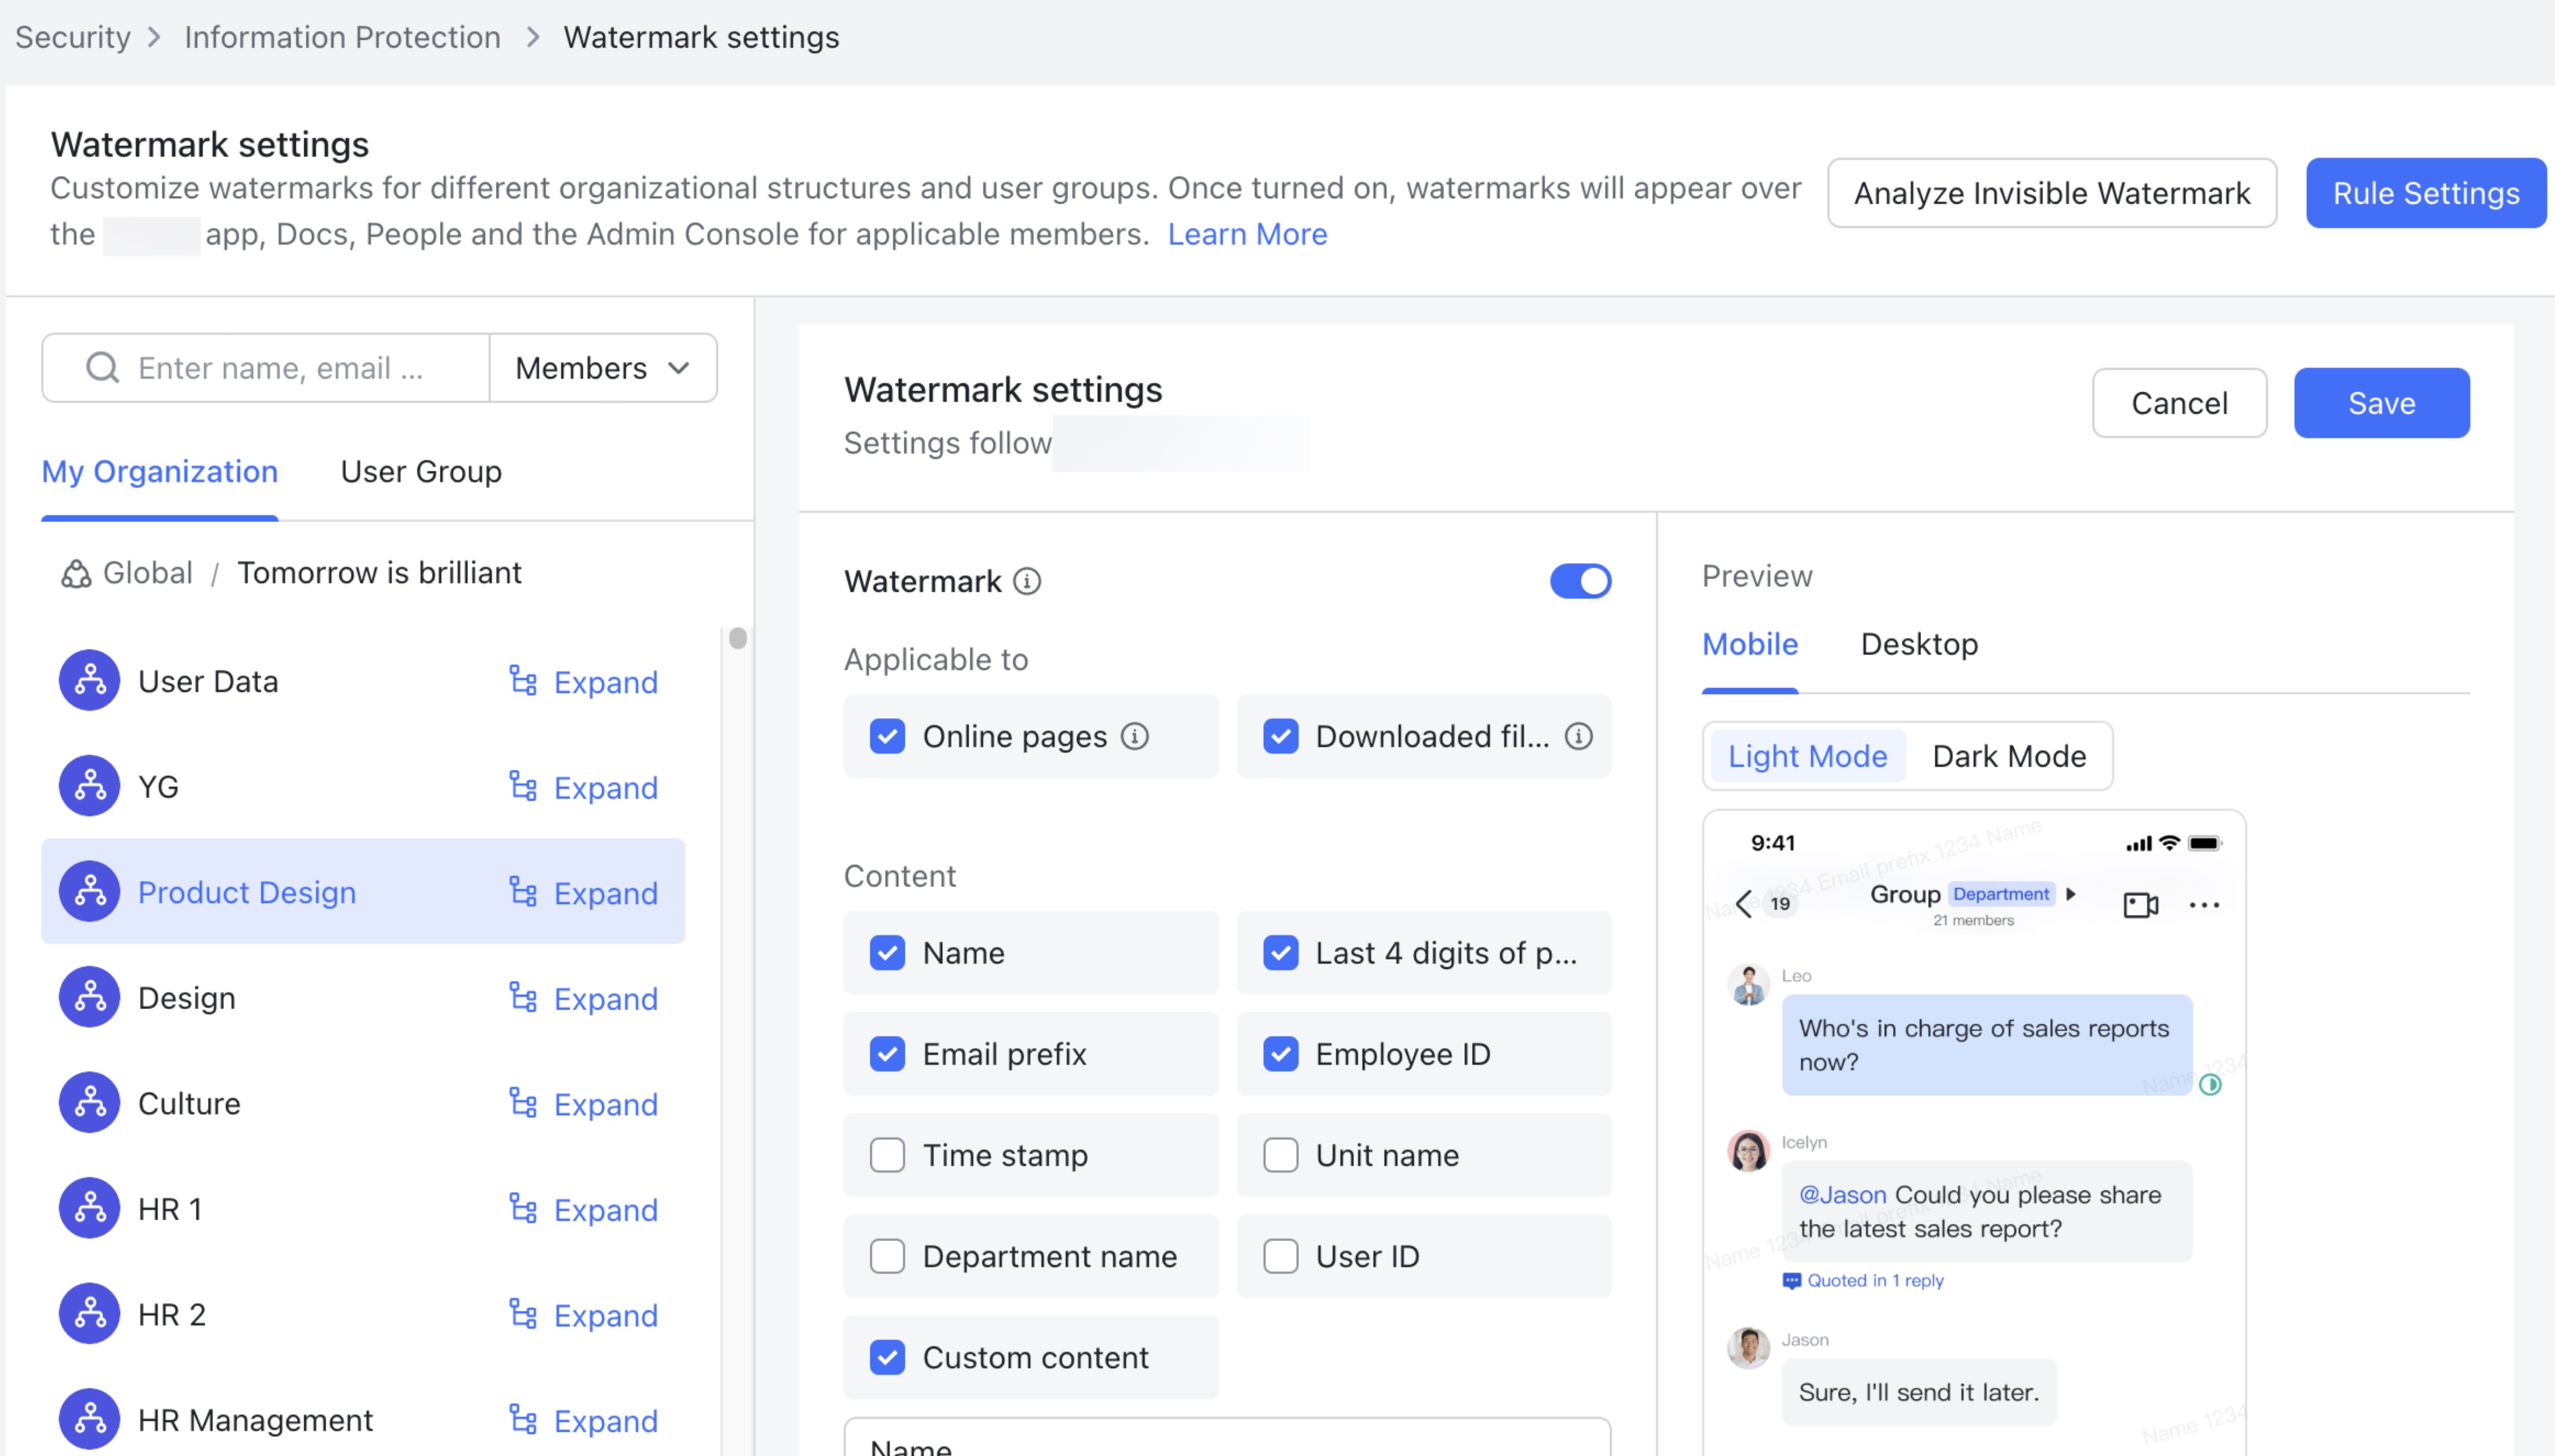The height and width of the screenshot is (1456, 2555).
Task: Click the info icon next to Watermark
Action: pyautogui.click(x=1027, y=581)
